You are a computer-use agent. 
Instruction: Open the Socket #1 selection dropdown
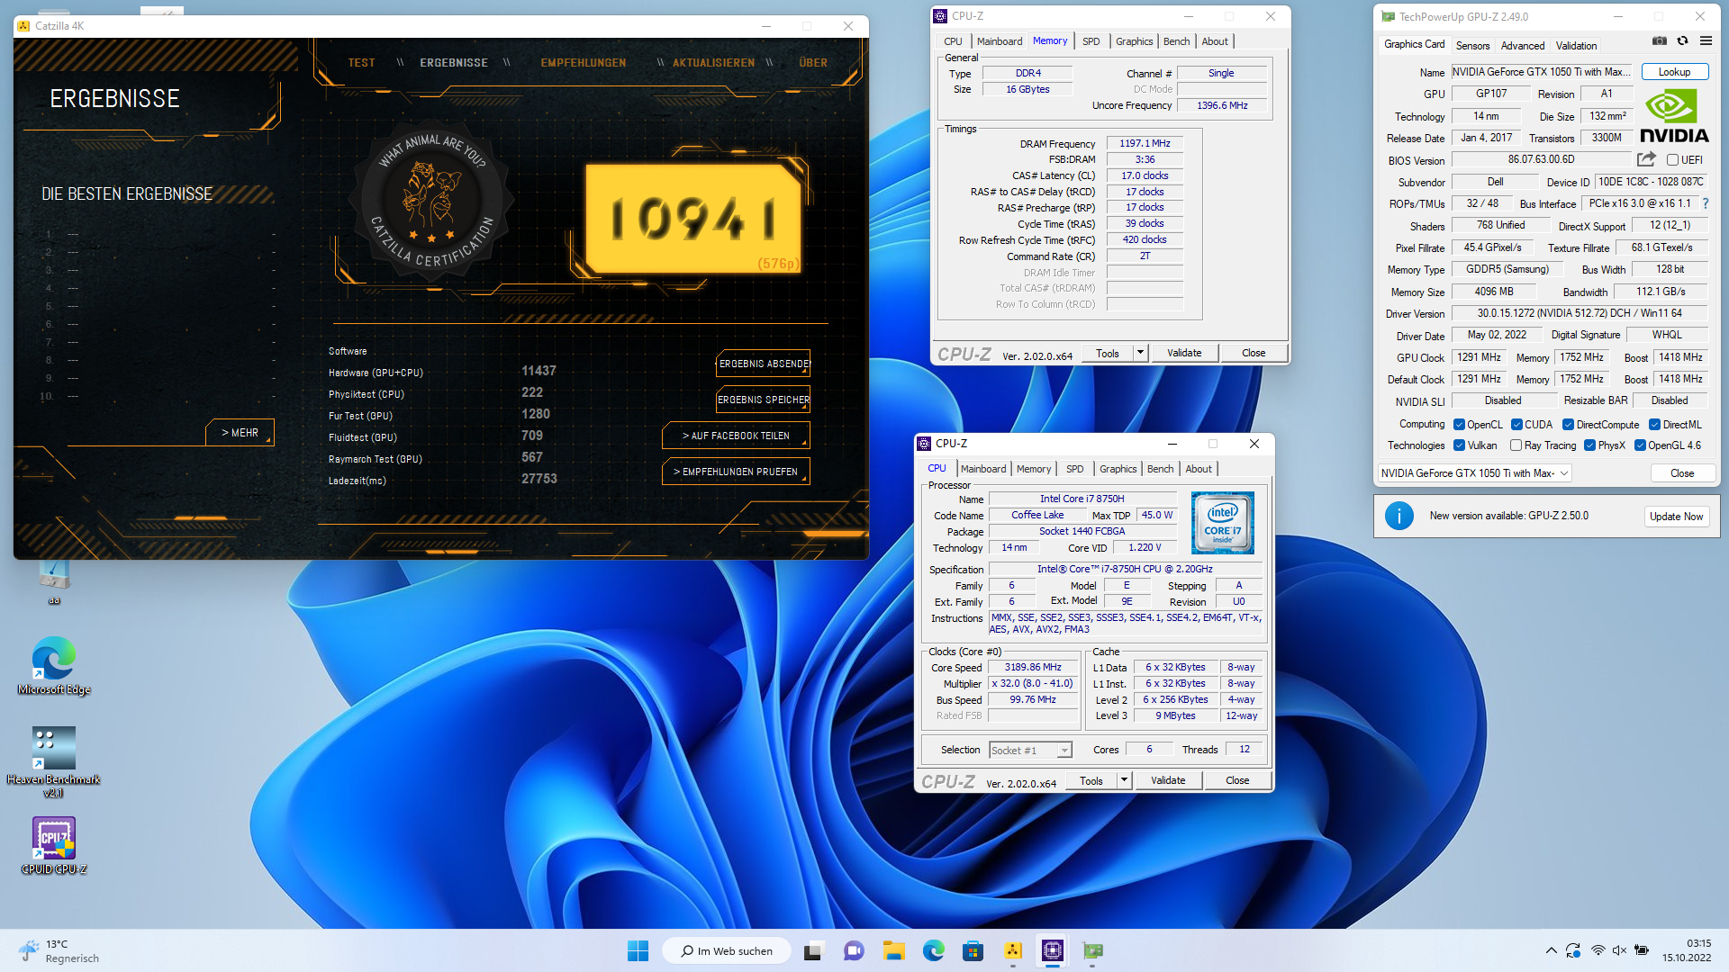click(x=1030, y=750)
